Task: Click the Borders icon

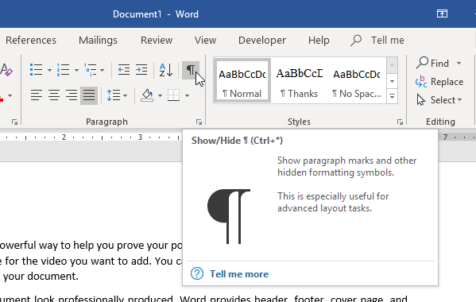Action: 174,95
